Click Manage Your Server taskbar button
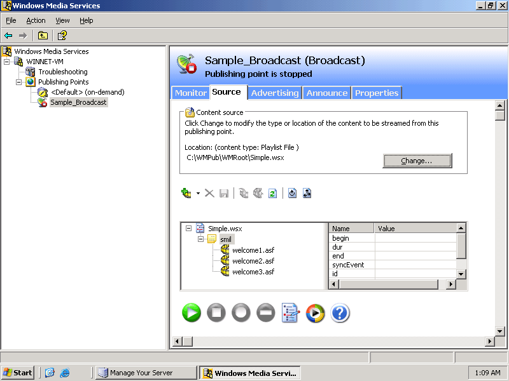 [146, 373]
